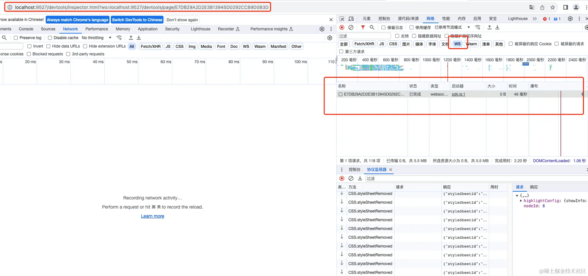Import HAR file in left network toolbar
588x276 pixels.
click(131, 38)
